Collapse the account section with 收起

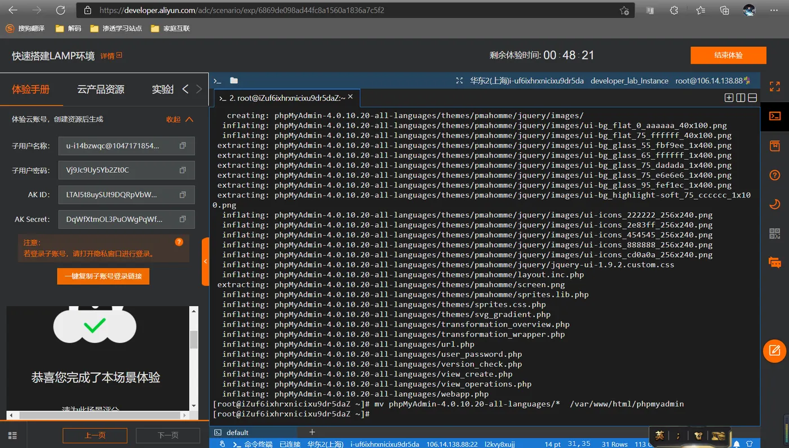tap(179, 119)
